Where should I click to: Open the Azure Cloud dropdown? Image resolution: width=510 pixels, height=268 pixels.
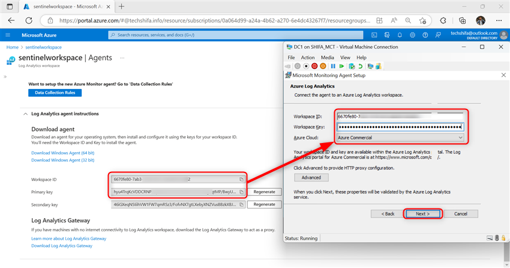coord(400,138)
